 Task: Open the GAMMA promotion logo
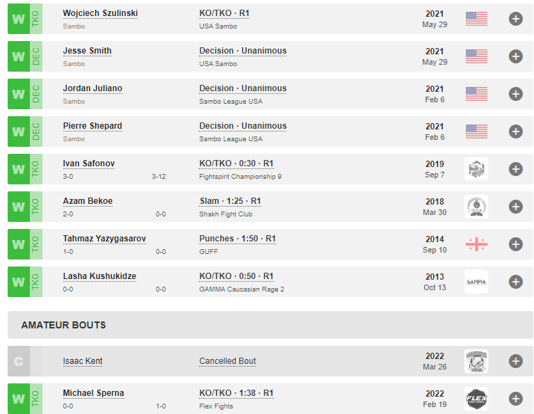coord(476,282)
